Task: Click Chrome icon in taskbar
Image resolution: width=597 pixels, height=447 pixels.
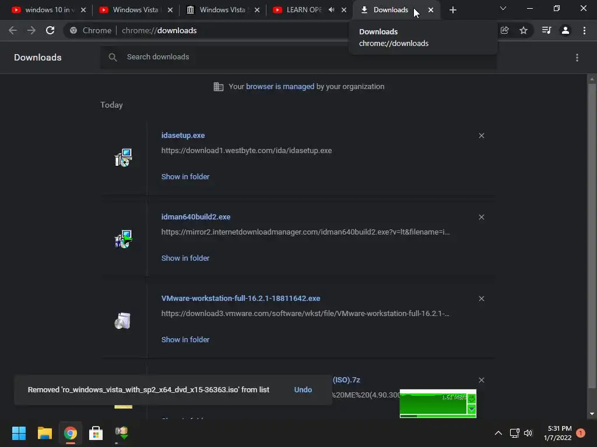Action: point(70,433)
